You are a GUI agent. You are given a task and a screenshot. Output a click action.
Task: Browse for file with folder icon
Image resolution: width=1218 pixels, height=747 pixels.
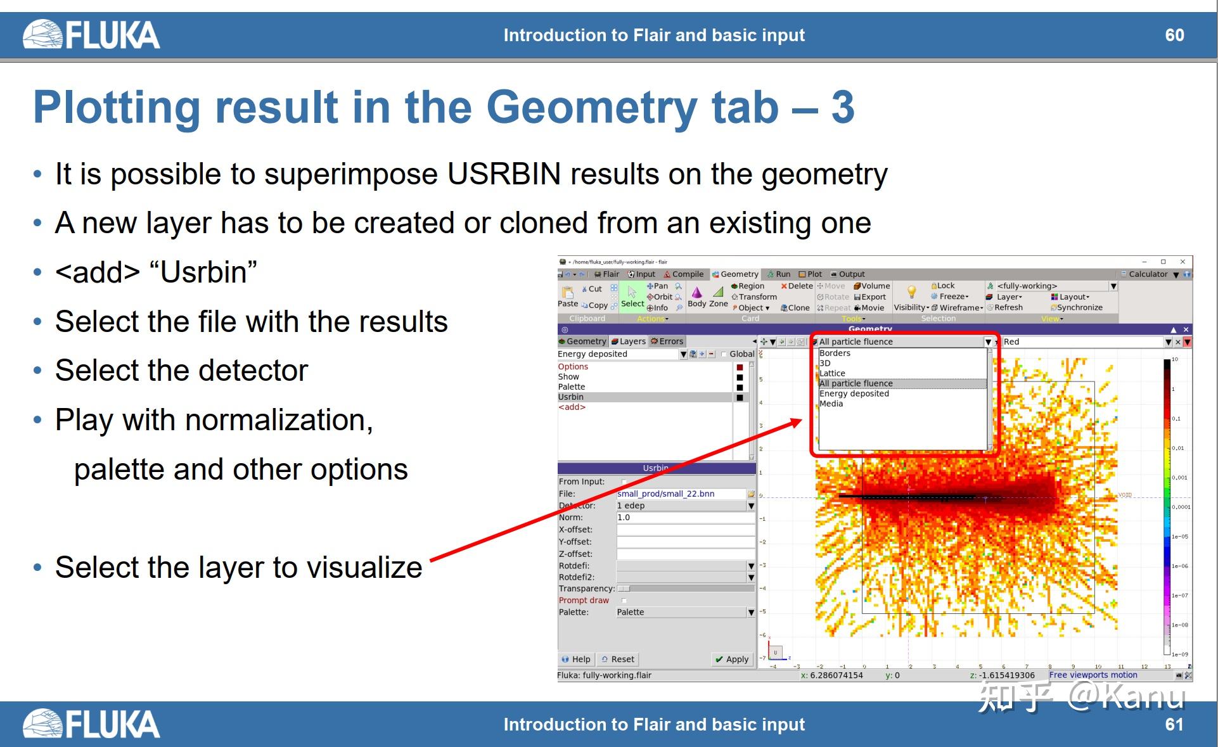point(751,494)
